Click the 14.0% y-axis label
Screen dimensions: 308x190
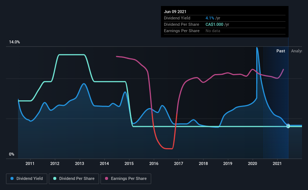[x=14, y=42]
